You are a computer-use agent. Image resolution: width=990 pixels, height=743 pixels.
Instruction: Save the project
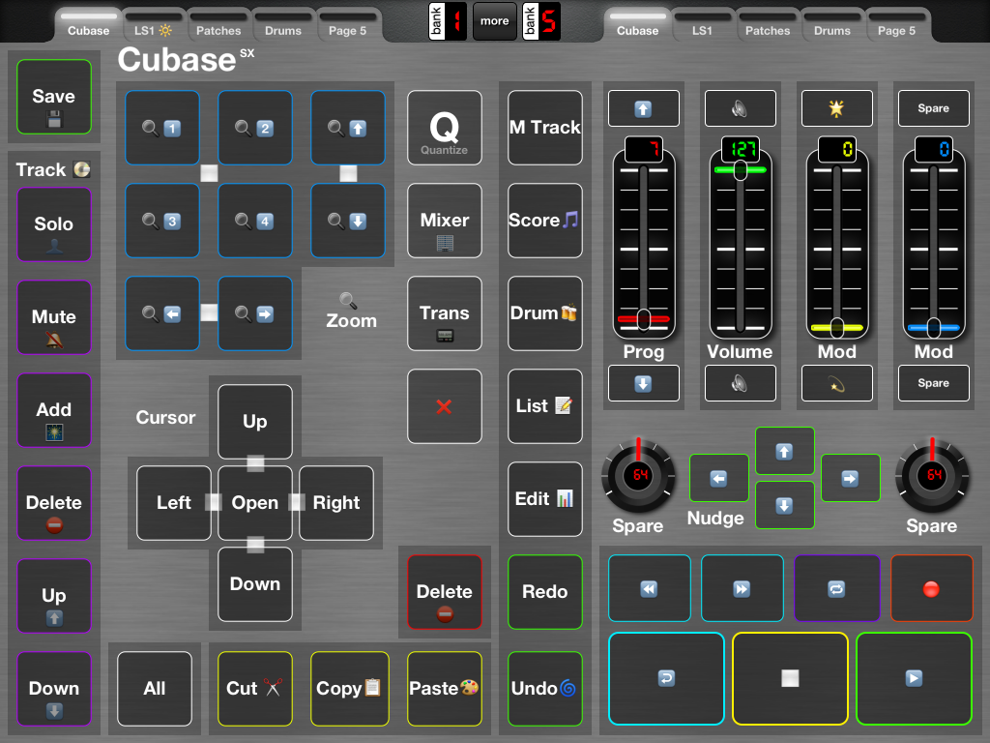tap(54, 97)
